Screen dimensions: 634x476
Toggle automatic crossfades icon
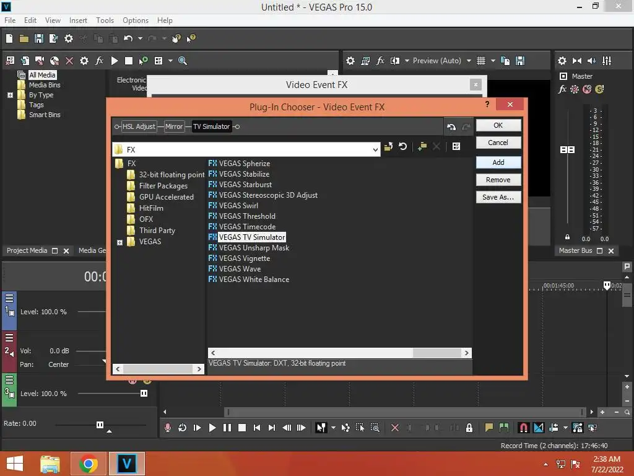coord(539,428)
